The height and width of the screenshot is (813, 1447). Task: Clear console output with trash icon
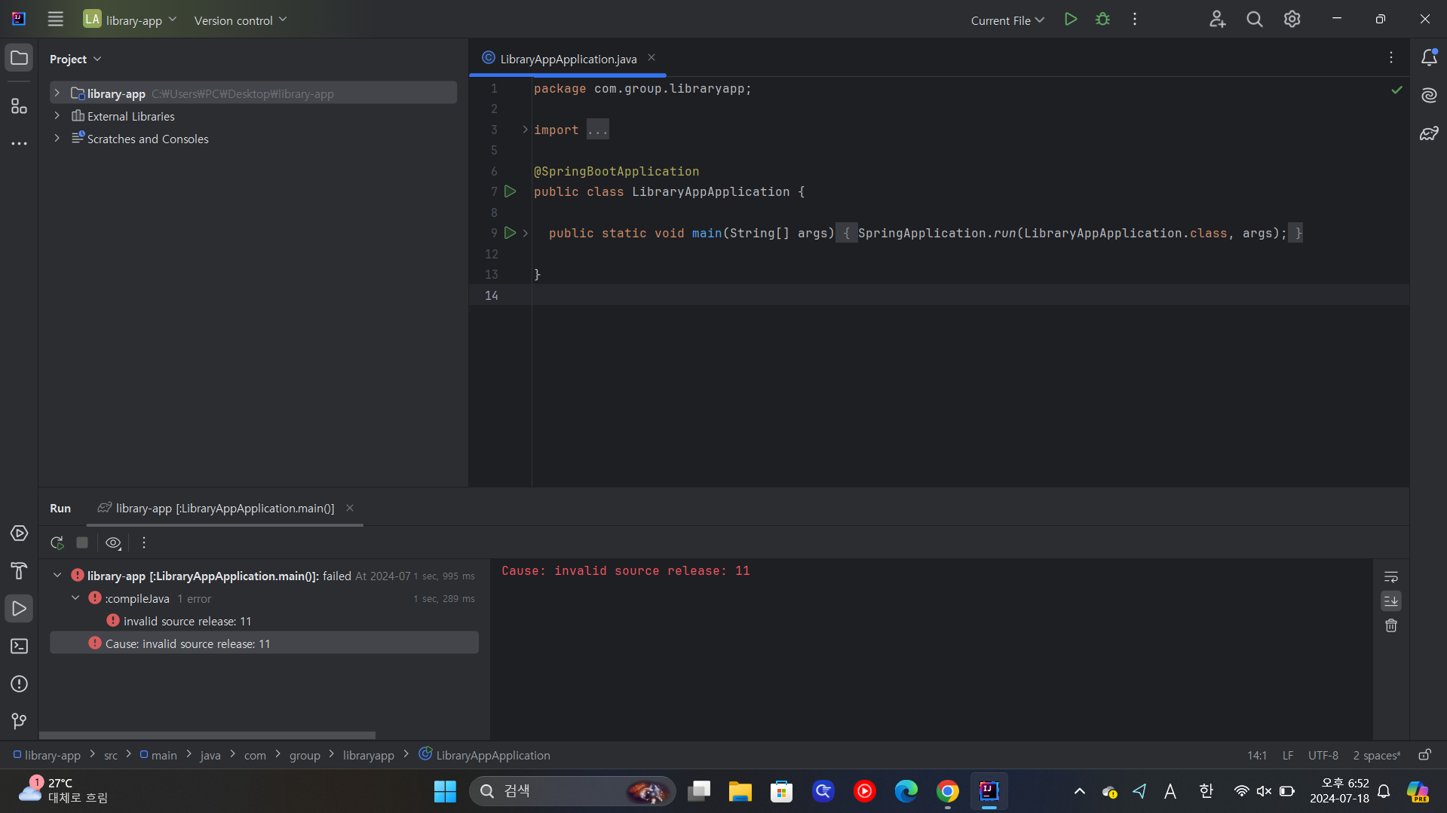point(1391,625)
